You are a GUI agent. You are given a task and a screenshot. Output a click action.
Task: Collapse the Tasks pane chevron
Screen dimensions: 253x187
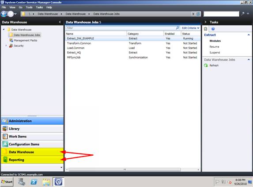click(205, 22)
